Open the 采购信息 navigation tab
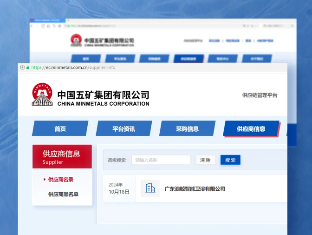The image size is (312, 235). pos(187,129)
